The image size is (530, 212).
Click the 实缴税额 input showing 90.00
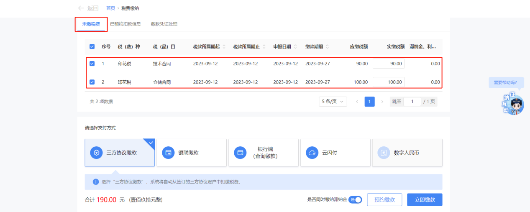[x=389, y=64]
